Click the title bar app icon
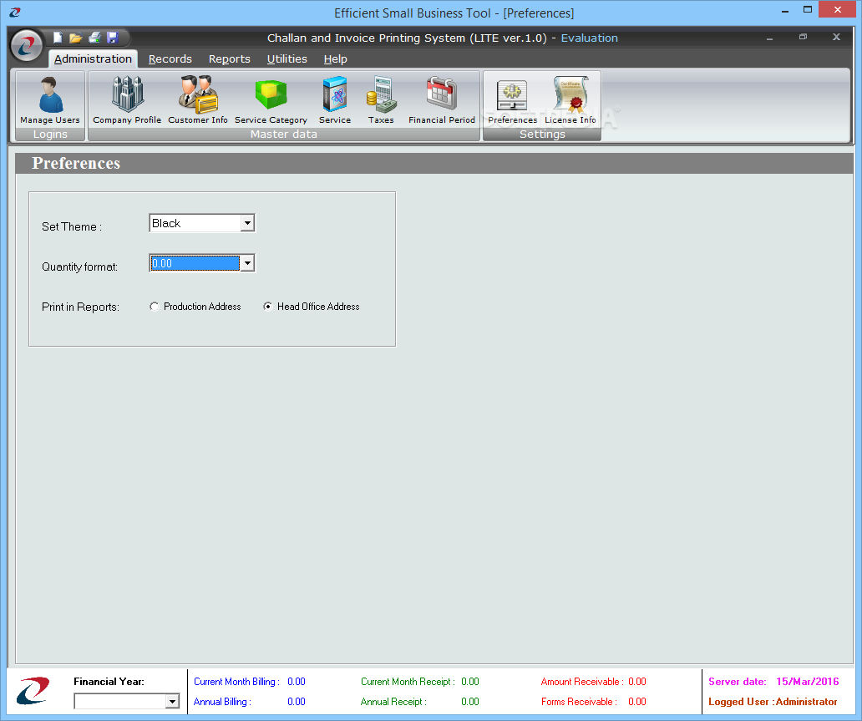Viewport: 862px width, 721px height. pyautogui.click(x=15, y=12)
